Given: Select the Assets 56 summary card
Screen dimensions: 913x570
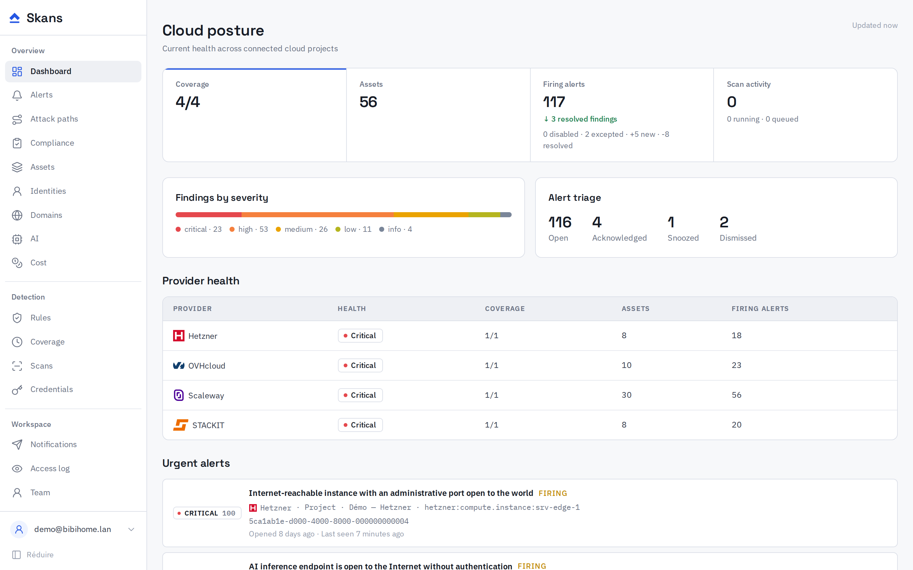Looking at the screenshot, I should 438,115.
